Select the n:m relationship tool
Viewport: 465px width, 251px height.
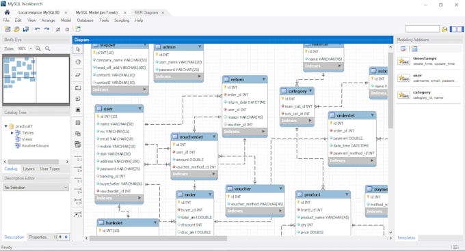coord(78,202)
